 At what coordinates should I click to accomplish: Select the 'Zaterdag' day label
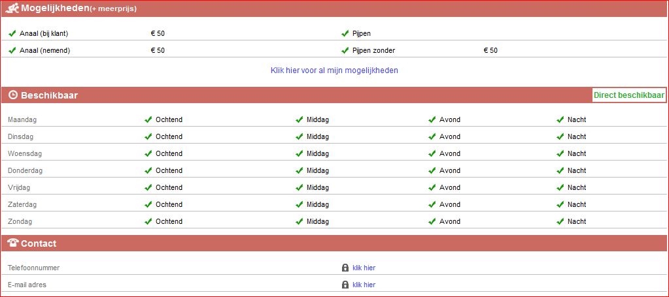pyautogui.click(x=22, y=204)
